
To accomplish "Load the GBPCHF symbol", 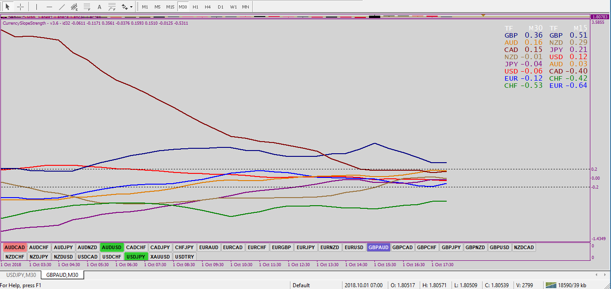I will click(x=427, y=247).
